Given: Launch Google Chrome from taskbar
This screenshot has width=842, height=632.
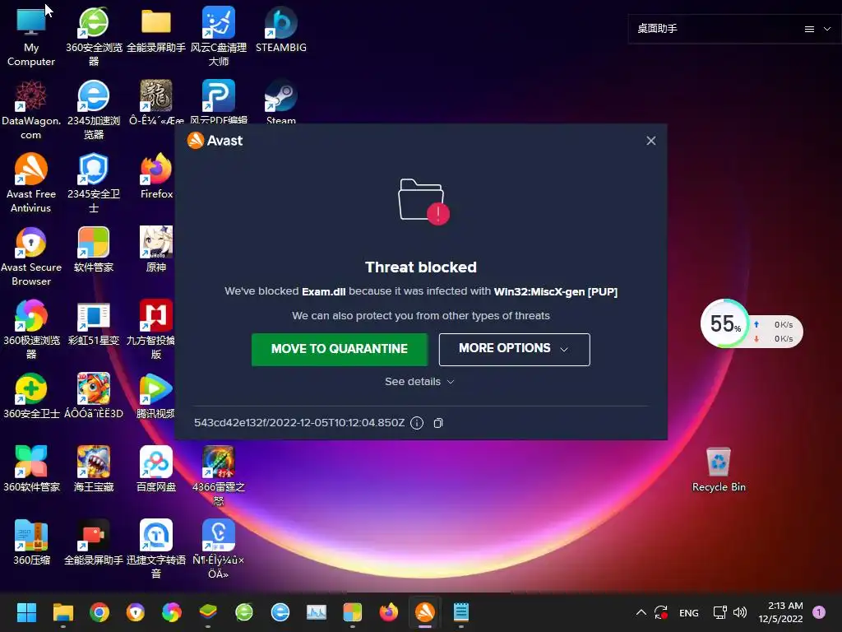Looking at the screenshot, I should (x=99, y=612).
